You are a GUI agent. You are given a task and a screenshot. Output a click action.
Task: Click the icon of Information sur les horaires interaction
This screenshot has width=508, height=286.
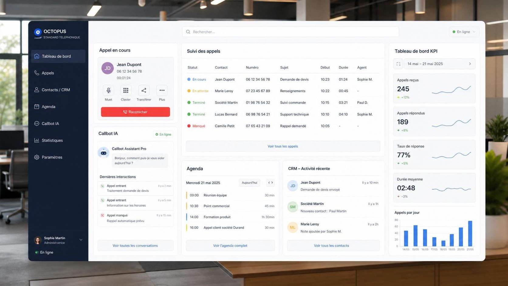(102, 200)
